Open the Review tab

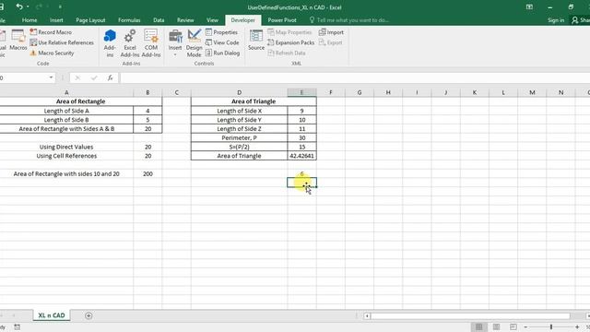[x=185, y=20]
